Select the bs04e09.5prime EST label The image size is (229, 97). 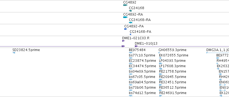[142, 71]
